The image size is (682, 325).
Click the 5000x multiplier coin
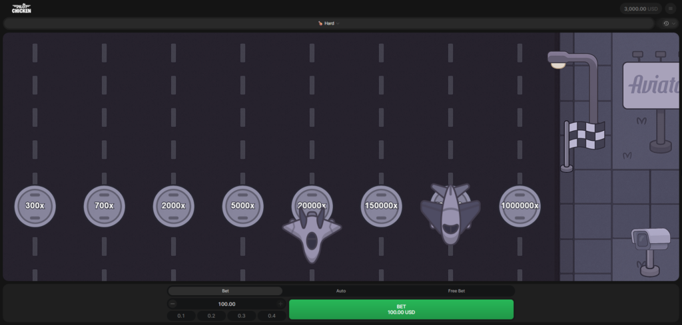[x=242, y=206]
